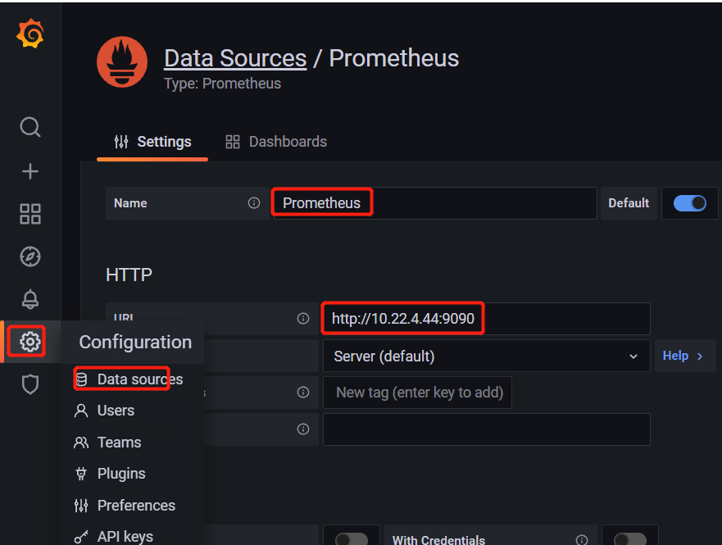Select the Explore compass icon

(x=30, y=257)
